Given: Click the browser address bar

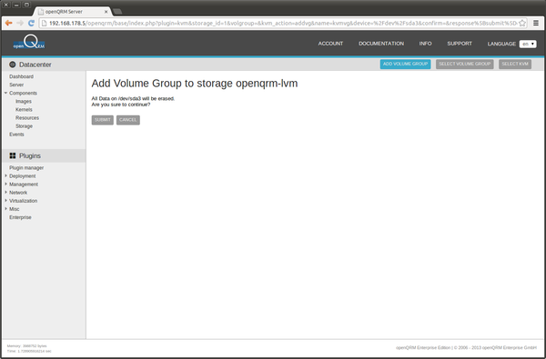Looking at the screenshot, I should [x=283, y=23].
